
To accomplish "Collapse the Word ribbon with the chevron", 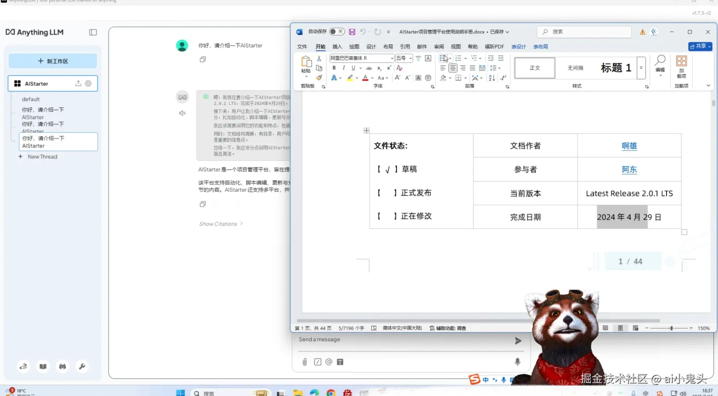I will click(708, 86).
